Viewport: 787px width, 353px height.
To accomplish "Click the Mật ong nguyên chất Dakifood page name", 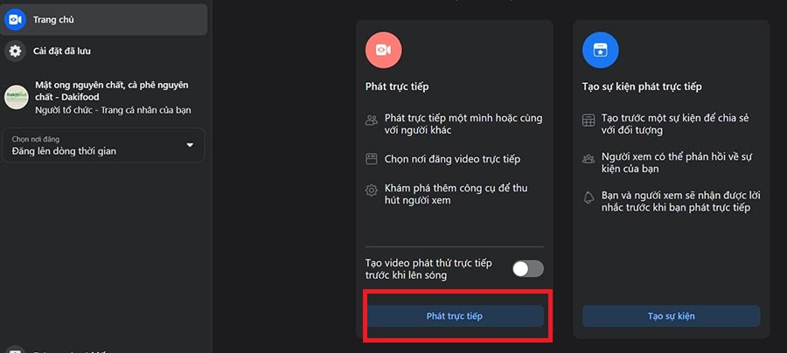I will click(112, 91).
